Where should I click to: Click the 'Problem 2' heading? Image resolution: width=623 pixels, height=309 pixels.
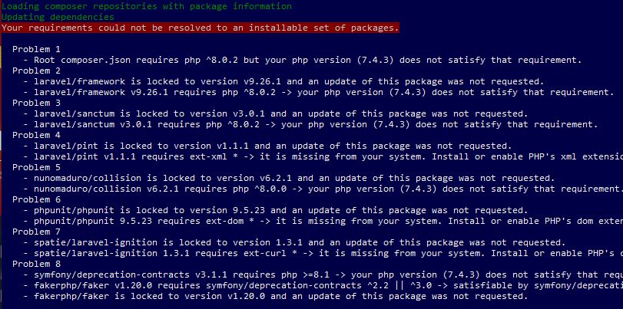pos(37,71)
